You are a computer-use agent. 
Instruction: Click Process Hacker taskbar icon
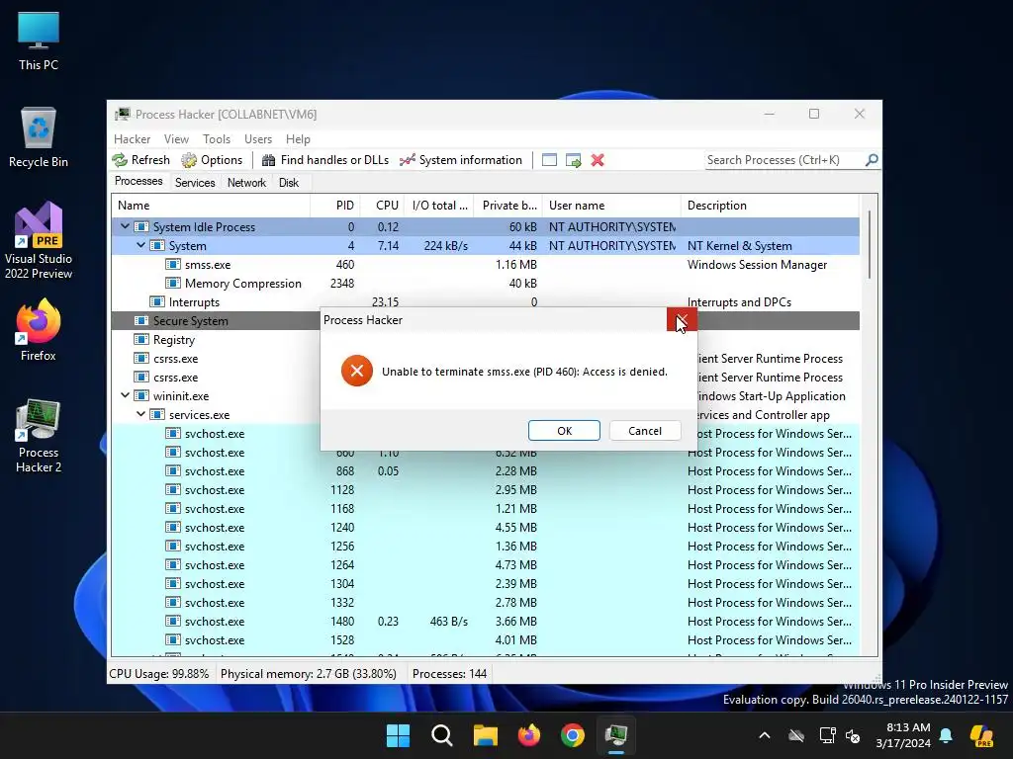(616, 735)
